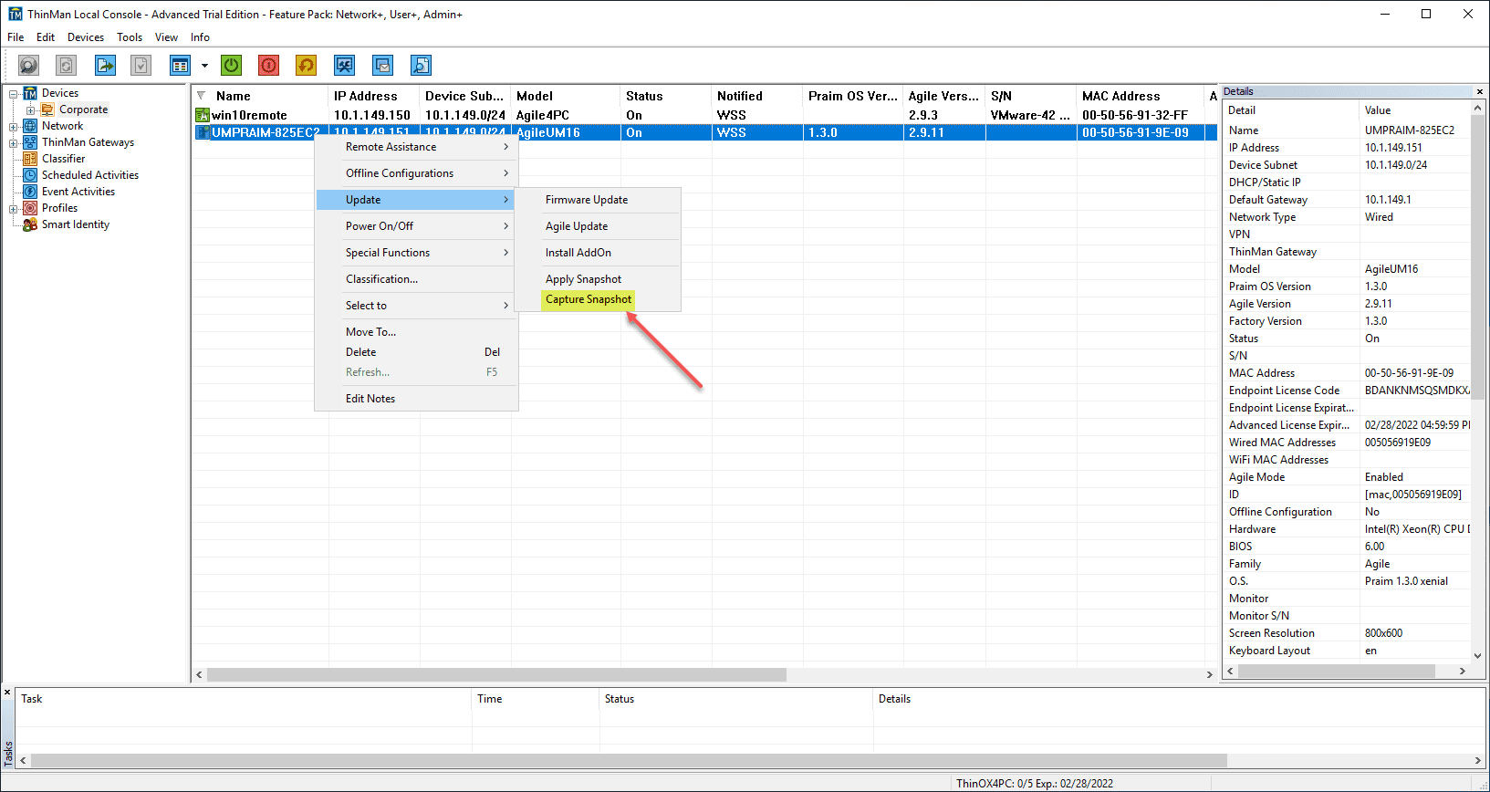1490x792 pixels.
Task: Click the red shutdown toolbar icon
Action: coord(268,66)
